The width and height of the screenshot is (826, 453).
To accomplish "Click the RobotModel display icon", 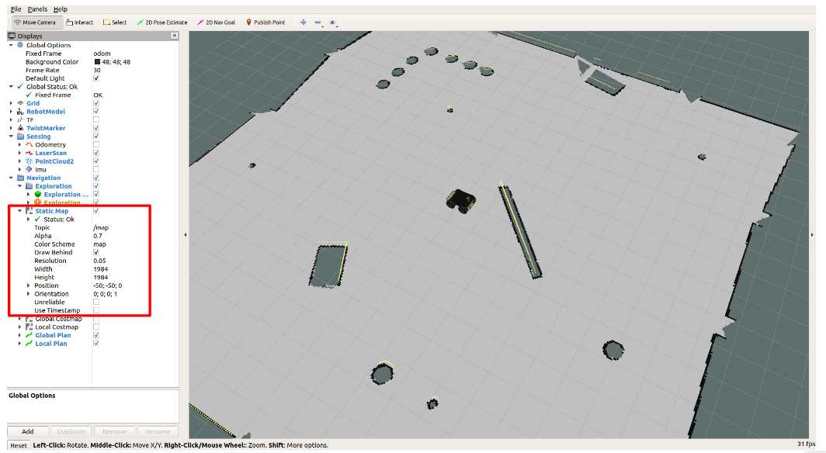I will (x=20, y=112).
